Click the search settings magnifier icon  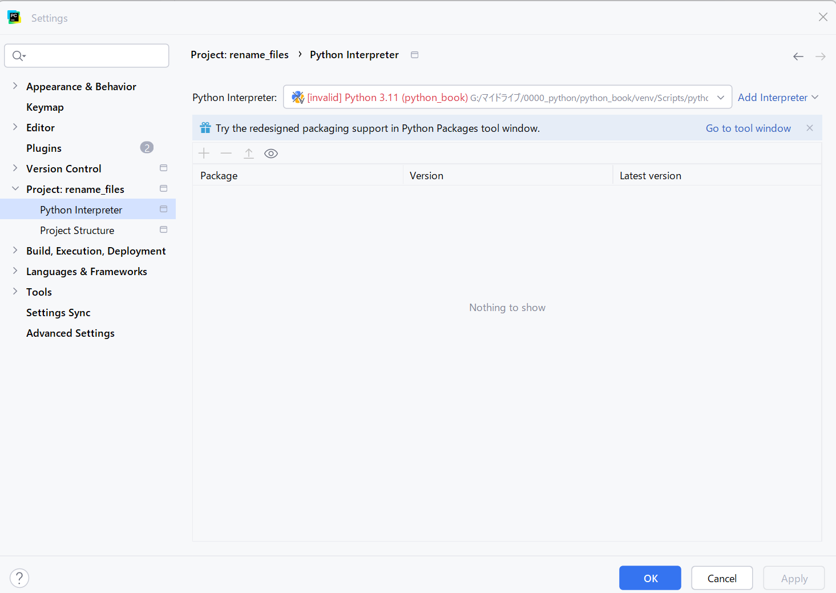(x=18, y=56)
